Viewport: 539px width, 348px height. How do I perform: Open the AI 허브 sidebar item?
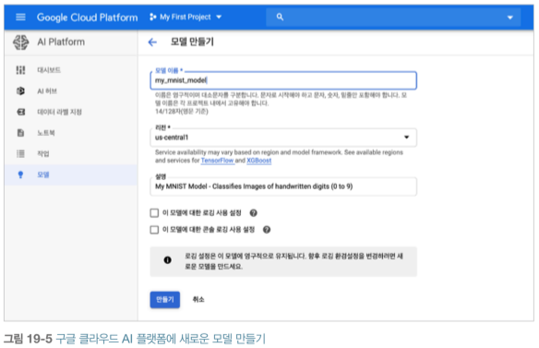tap(71, 91)
